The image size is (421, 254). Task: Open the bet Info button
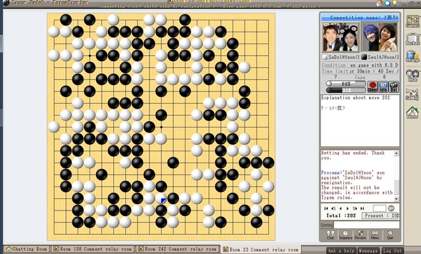tap(383, 87)
